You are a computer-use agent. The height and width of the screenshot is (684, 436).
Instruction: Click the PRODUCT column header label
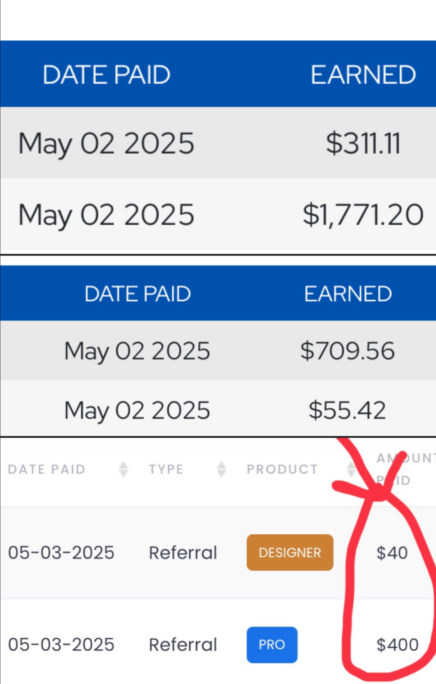click(x=282, y=469)
